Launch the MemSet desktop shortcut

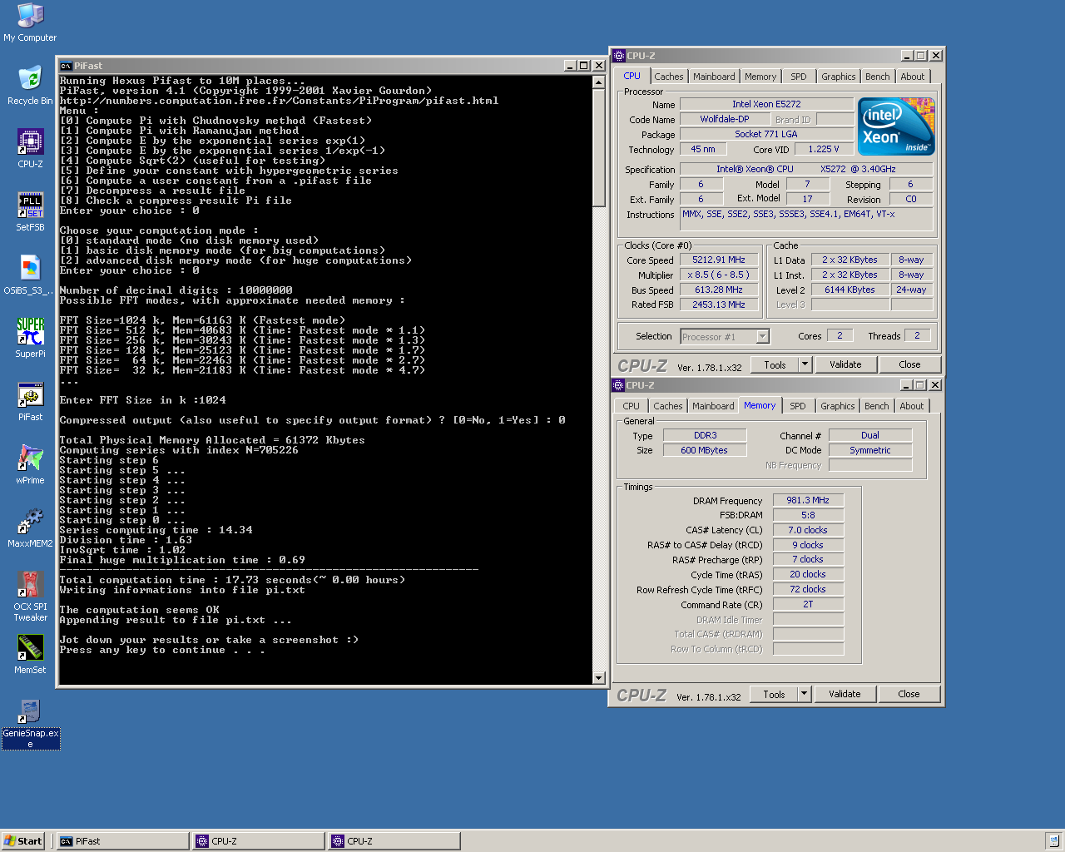(x=30, y=655)
